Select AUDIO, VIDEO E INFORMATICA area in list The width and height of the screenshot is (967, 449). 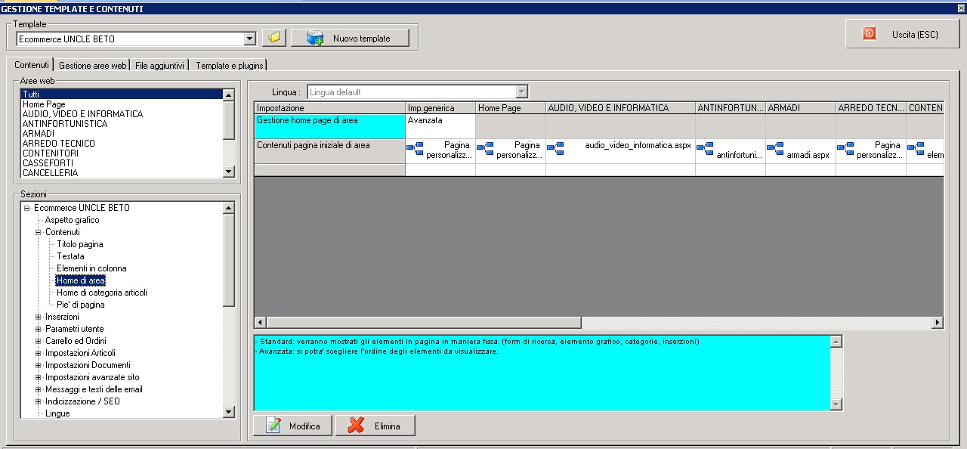point(122,113)
